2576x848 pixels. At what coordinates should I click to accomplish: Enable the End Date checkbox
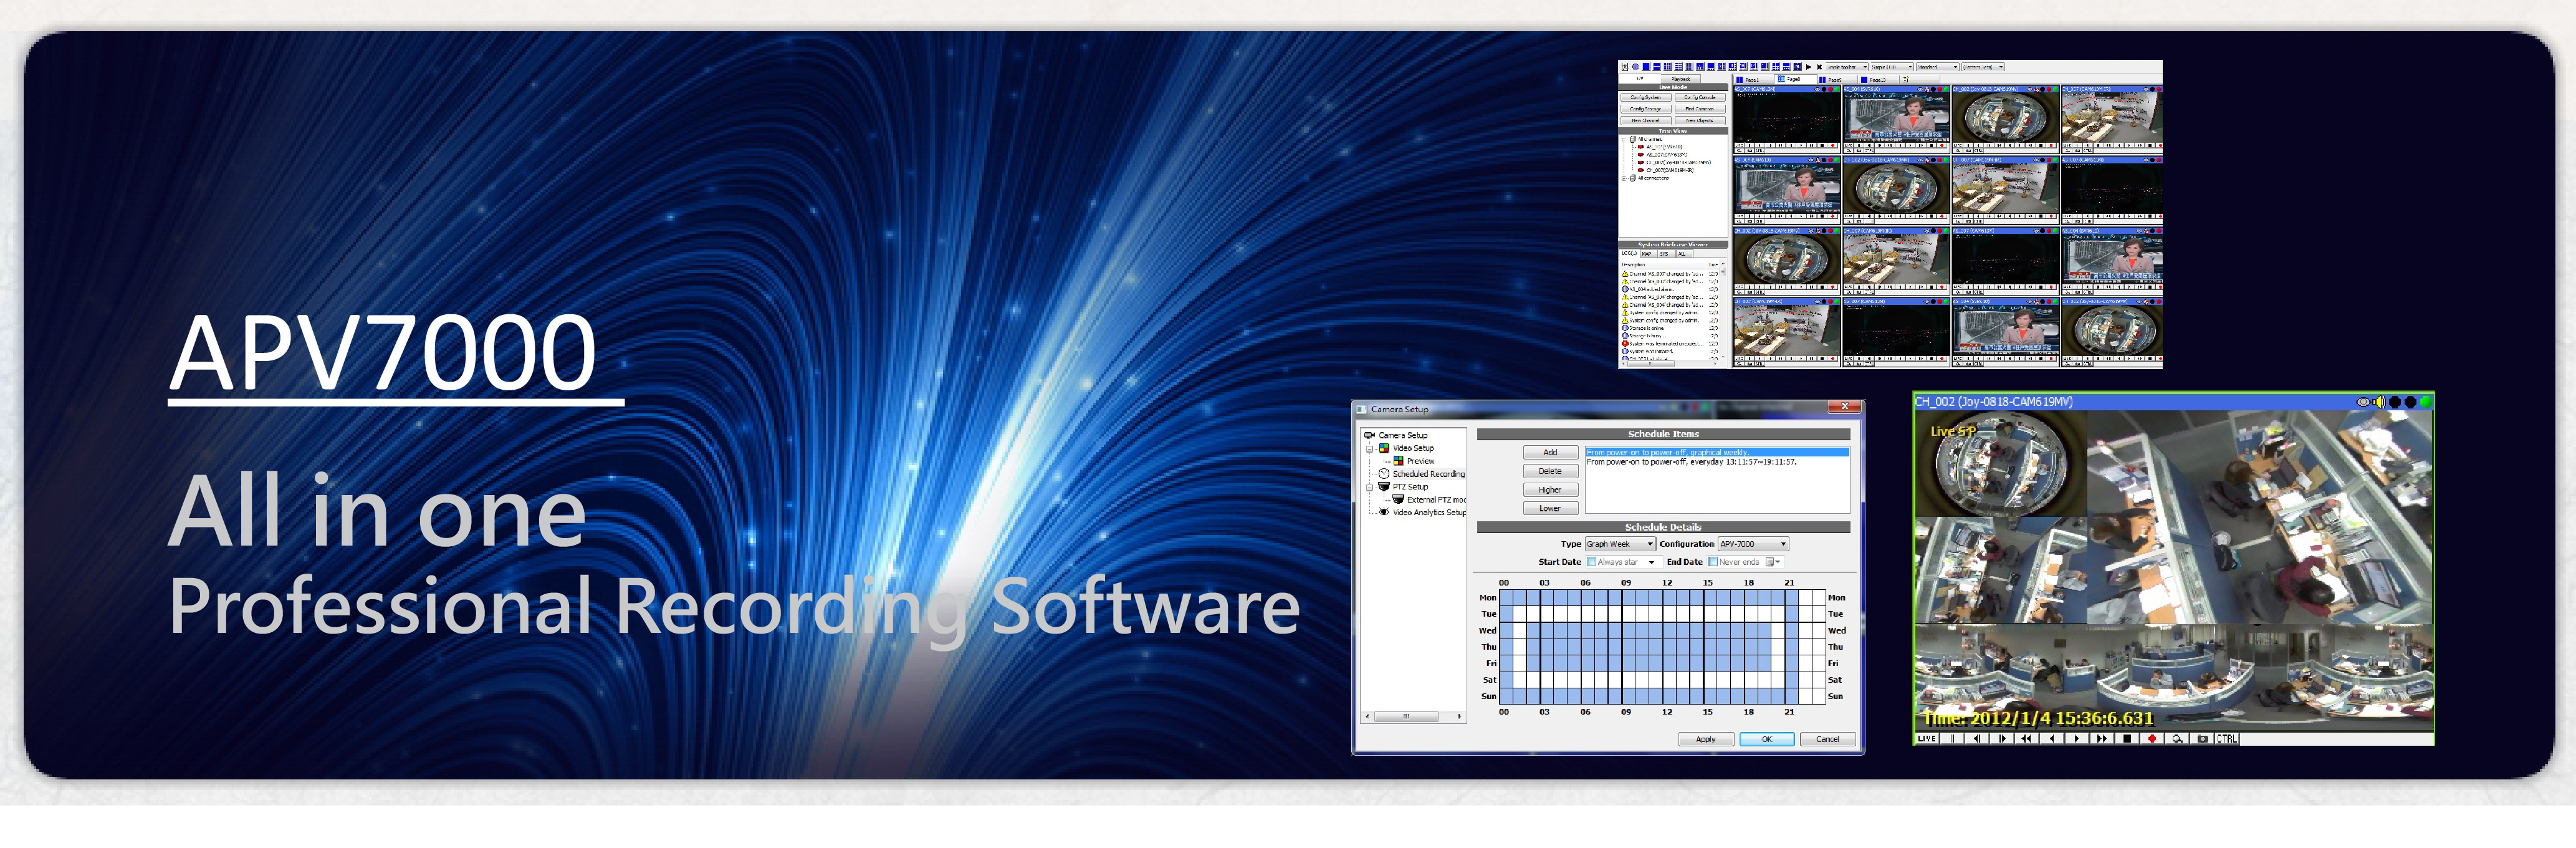point(1713,562)
